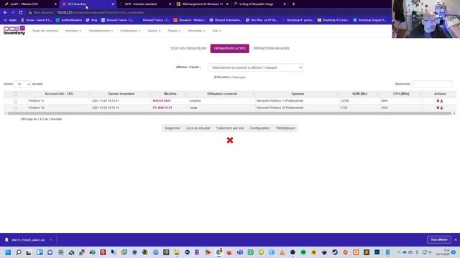Open the Blizzard Entertainment bookmark
The height and width of the screenshot is (258, 460).
coord(226,20)
